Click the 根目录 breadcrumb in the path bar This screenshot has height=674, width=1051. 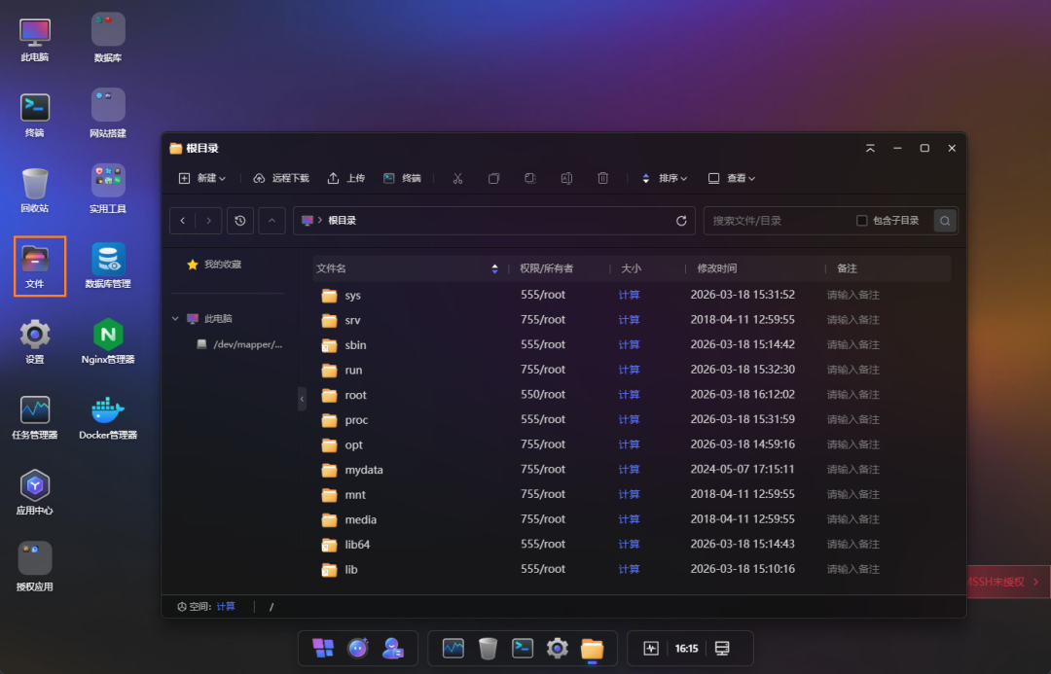tap(342, 221)
